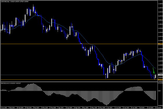This screenshot has height=109, width=163.
Task: Click the '4 May 2009' date label
Action: point(85,108)
